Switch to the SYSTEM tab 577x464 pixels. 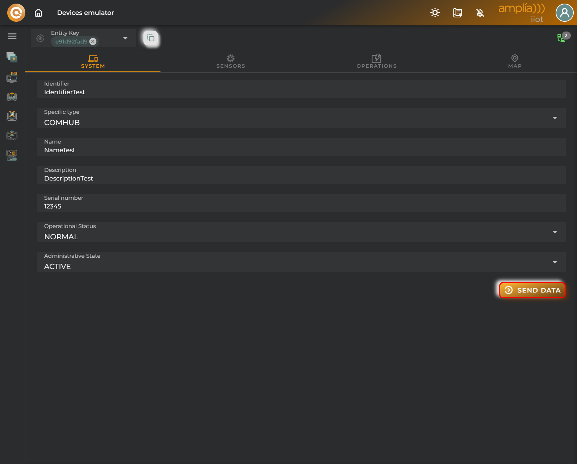93,62
